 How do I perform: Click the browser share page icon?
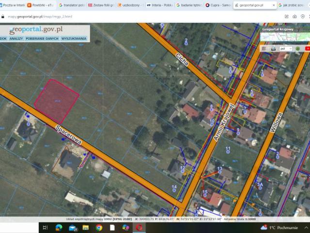(287, 17)
